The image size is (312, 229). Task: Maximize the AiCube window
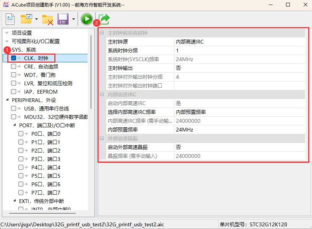(288, 5)
